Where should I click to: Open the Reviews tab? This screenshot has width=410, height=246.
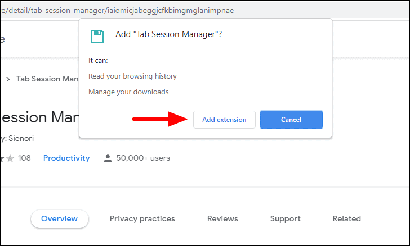click(222, 218)
